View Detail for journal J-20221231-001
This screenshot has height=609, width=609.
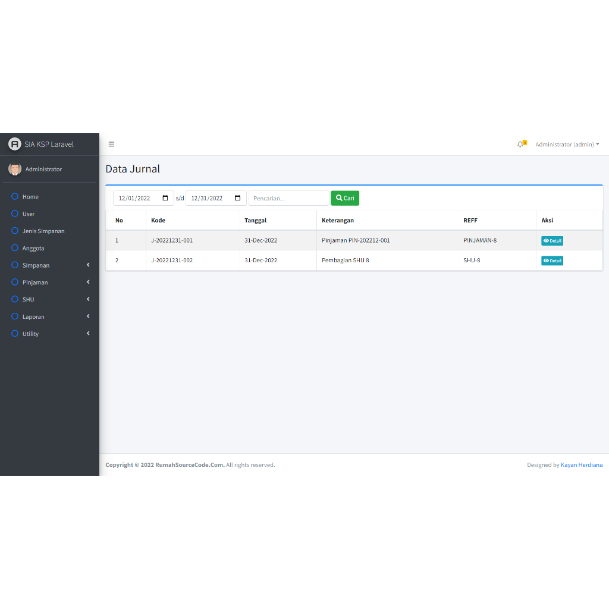click(552, 241)
